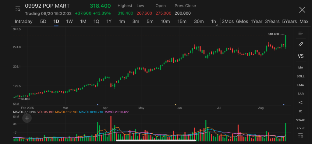Image resolution: width=312 pixels, height=144 pixels.
Task: Show the 3Years range
Action: click(x=272, y=22)
